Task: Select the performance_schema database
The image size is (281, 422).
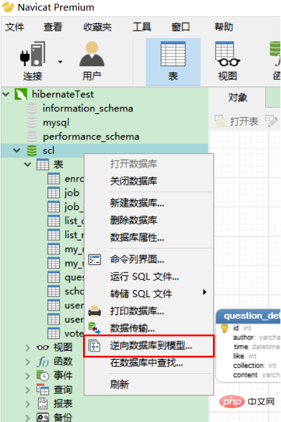Action: coord(91,137)
